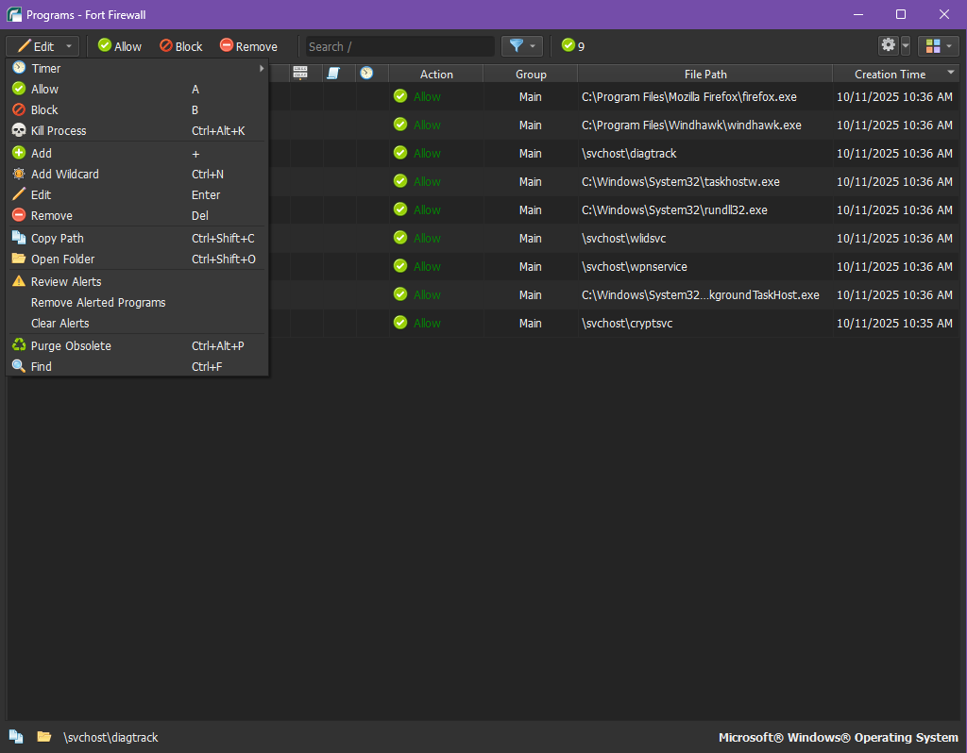Viewport: 967px width, 753px height.
Task: Click the timer clock column header icon
Action: pos(366,74)
